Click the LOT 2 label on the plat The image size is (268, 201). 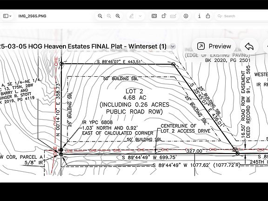(134, 91)
